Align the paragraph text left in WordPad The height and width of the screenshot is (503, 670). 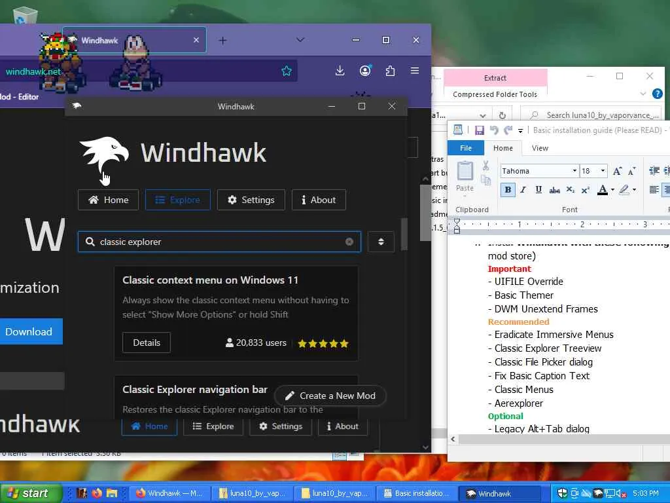click(x=654, y=190)
